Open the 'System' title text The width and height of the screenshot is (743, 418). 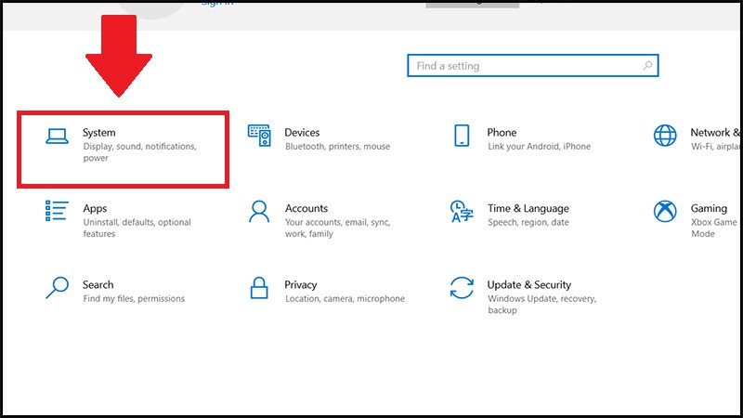[99, 133]
